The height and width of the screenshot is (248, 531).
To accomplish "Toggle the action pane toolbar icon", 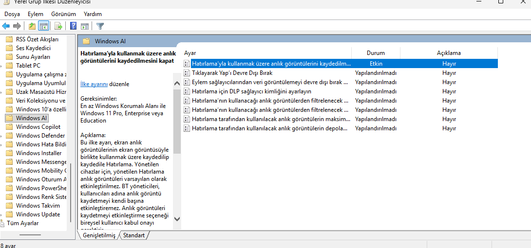I will [x=85, y=26].
